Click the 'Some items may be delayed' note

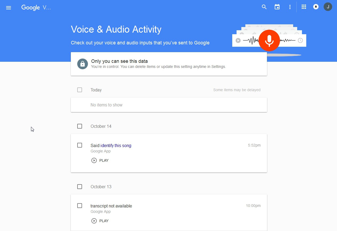point(237,90)
